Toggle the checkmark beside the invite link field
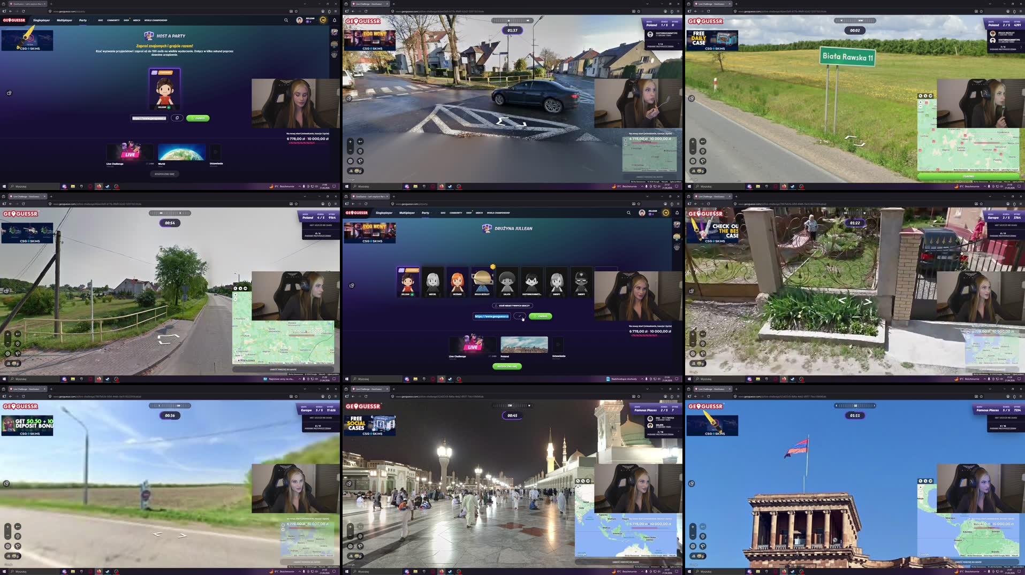This screenshot has height=575, width=1025. tap(520, 316)
